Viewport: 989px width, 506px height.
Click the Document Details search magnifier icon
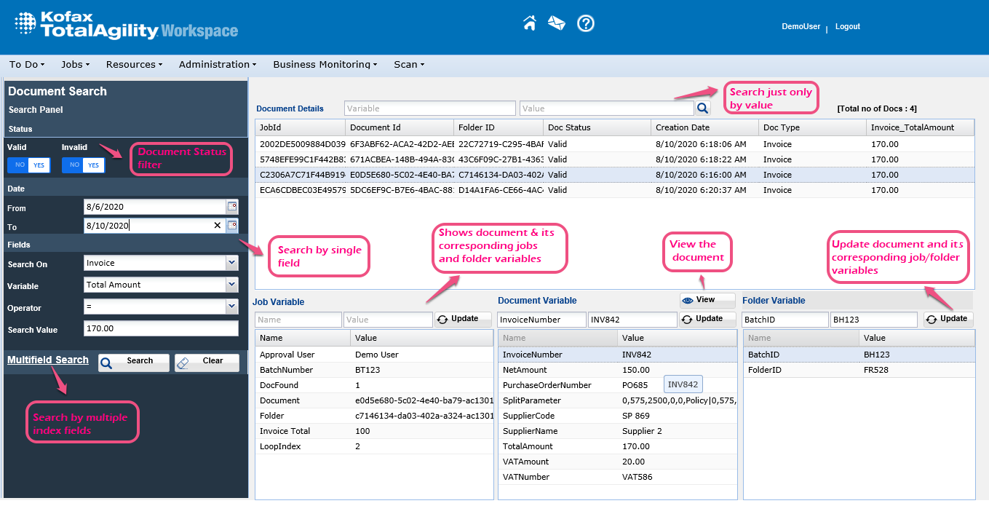tap(702, 108)
